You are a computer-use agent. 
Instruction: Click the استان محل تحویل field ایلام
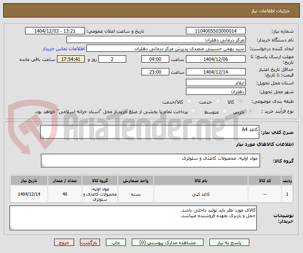216,82
